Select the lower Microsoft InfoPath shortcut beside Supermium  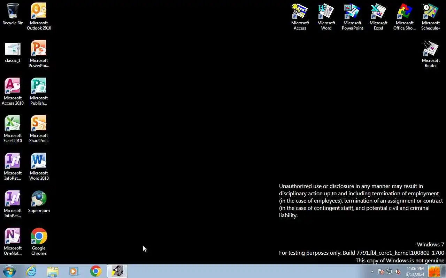pos(13,204)
